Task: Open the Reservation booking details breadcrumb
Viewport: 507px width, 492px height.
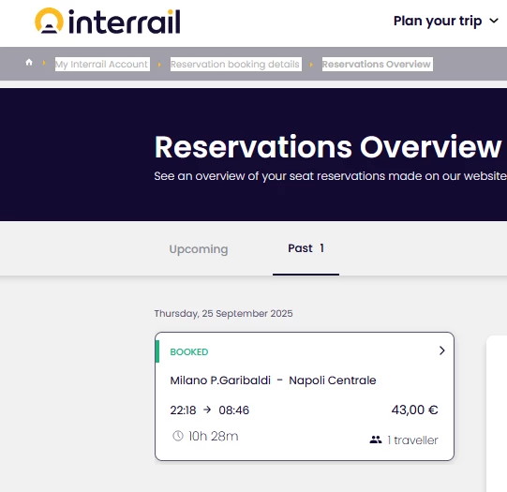Action: point(236,64)
